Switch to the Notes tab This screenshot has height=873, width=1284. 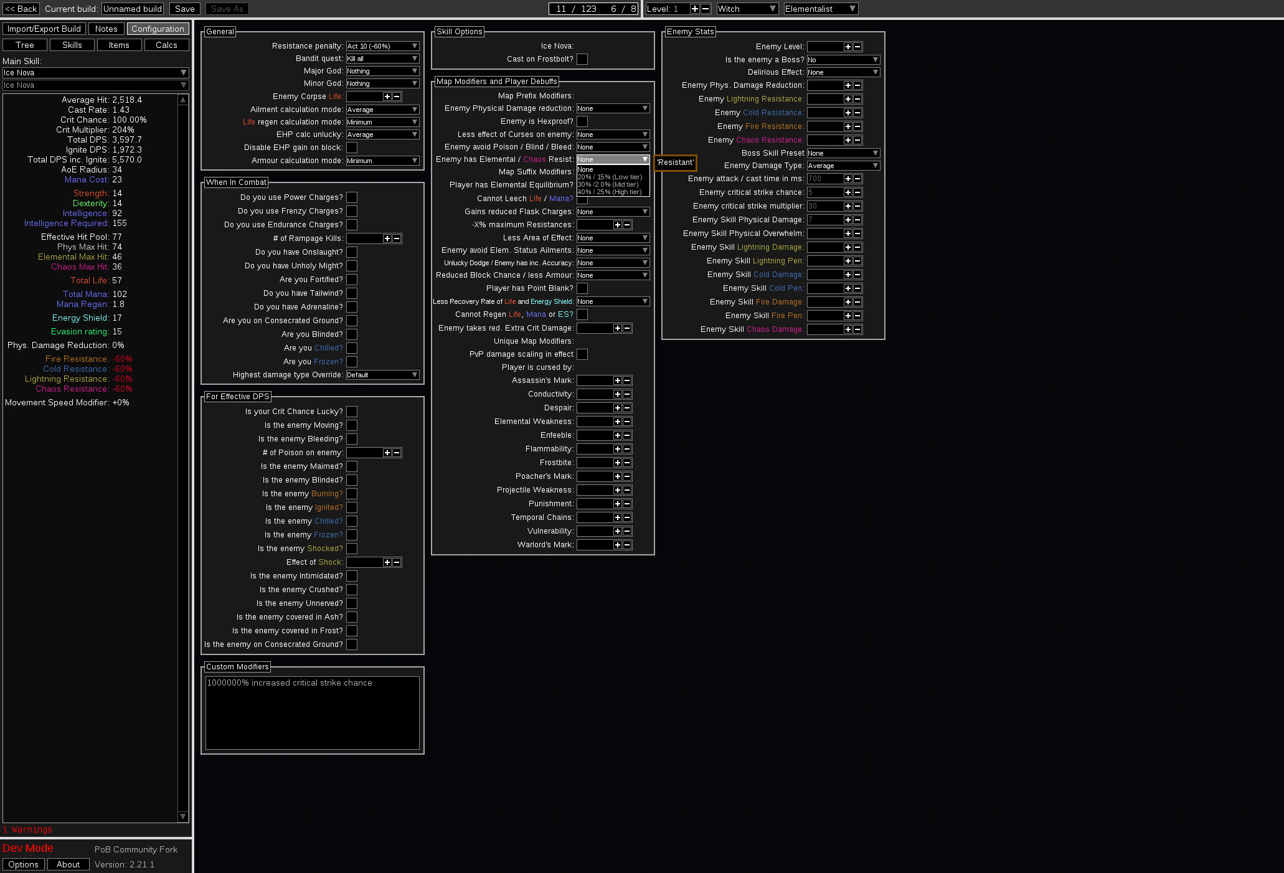coord(106,29)
